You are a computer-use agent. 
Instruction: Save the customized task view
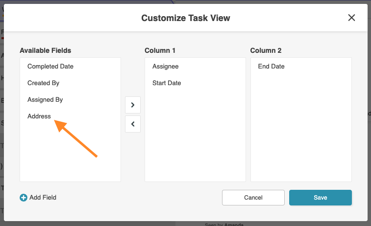[x=320, y=198]
